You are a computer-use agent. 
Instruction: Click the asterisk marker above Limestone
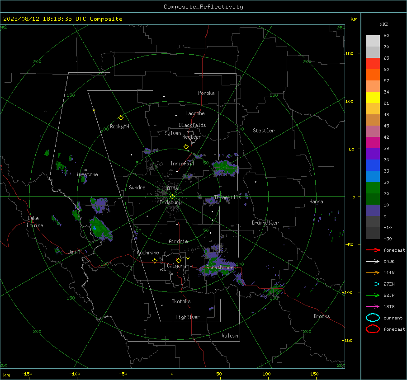tap(85, 170)
